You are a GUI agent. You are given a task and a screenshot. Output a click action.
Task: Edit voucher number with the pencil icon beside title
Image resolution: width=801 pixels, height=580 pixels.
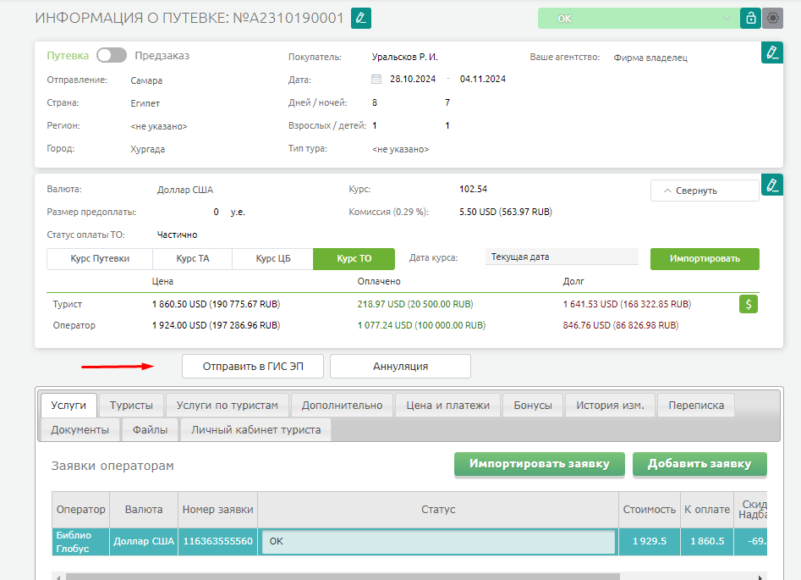(x=360, y=19)
